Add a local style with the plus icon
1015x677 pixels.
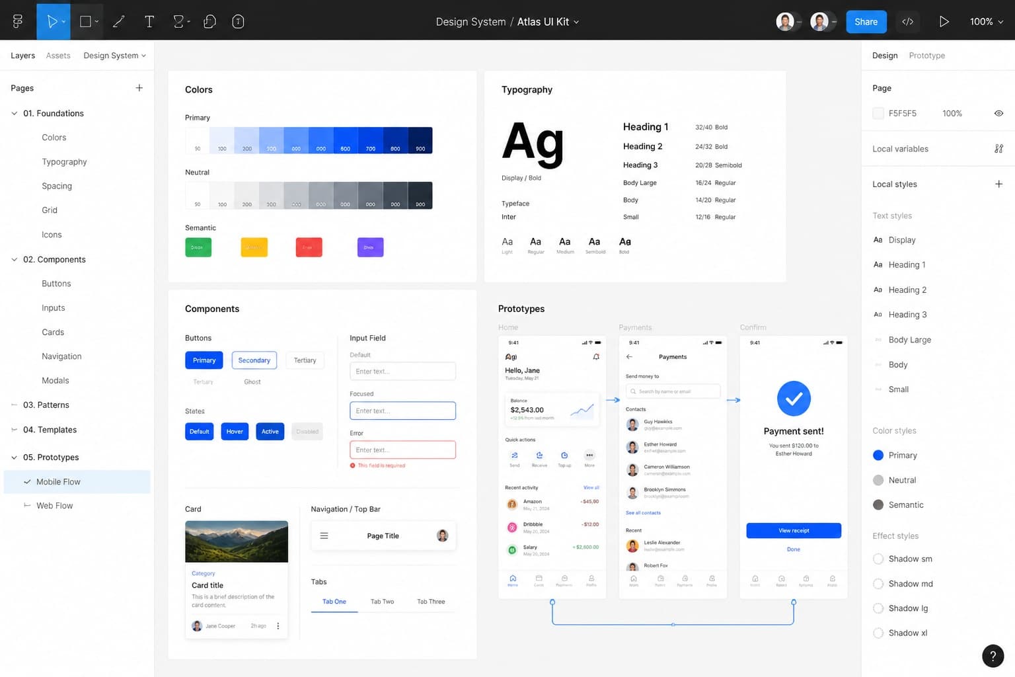(x=998, y=184)
